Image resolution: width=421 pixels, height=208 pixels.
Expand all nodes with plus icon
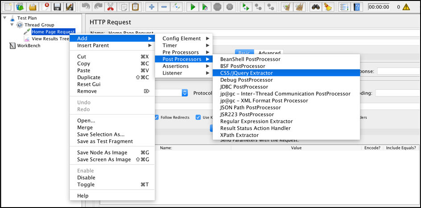tap(152, 7)
